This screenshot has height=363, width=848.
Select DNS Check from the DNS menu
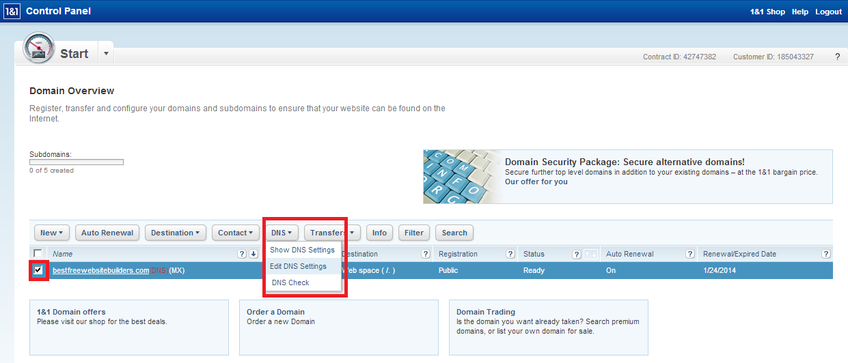coord(290,282)
